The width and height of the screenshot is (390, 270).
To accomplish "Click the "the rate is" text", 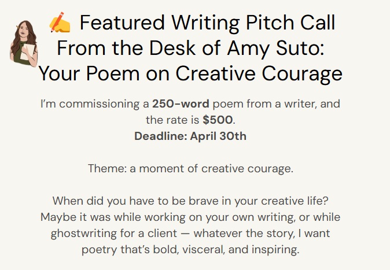I will pos(173,121).
